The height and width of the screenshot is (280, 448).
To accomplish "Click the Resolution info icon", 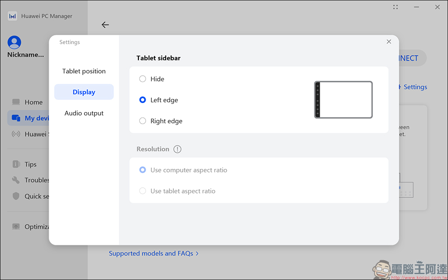I will 177,149.
